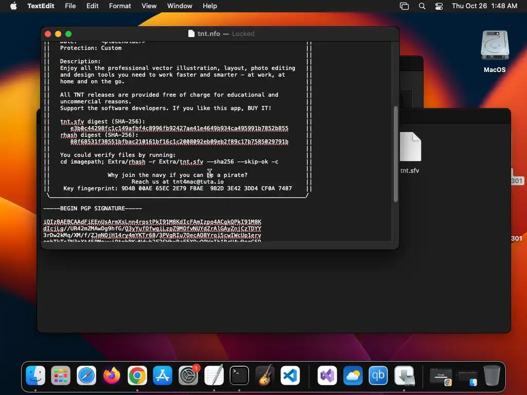The height and width of the screenshot is (395, 527).
Task: Open the Help menu
Action: (210, 6)
